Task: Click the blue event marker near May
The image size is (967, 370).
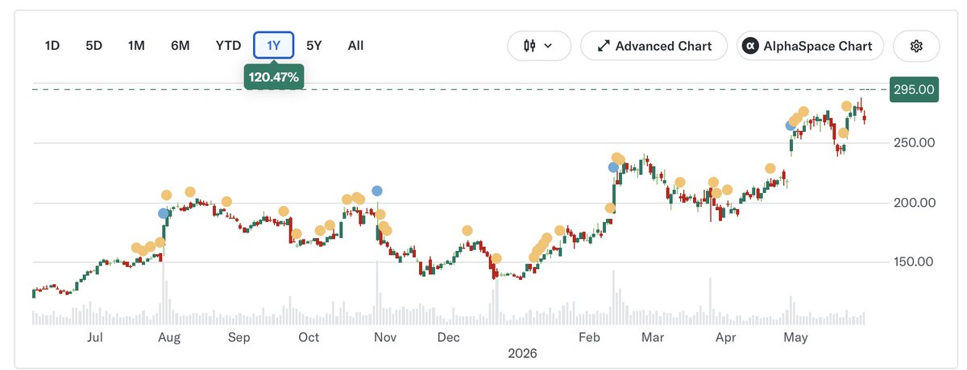Action: [x=791, y=125]
